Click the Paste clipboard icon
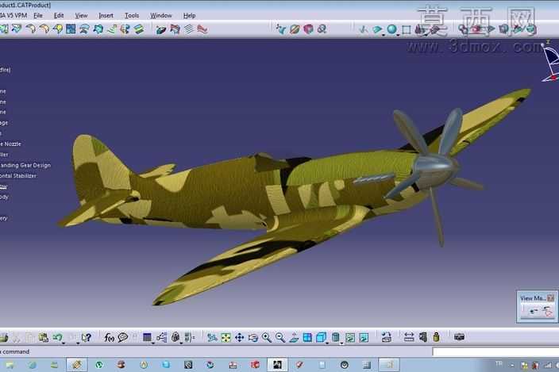 (44, 337)
